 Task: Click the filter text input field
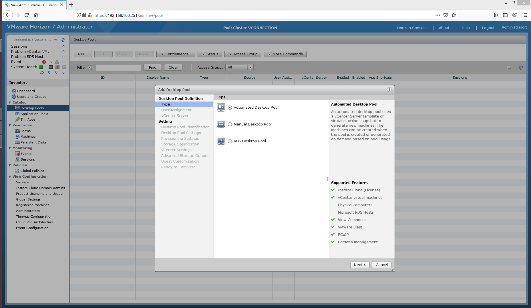click(118, 68)
